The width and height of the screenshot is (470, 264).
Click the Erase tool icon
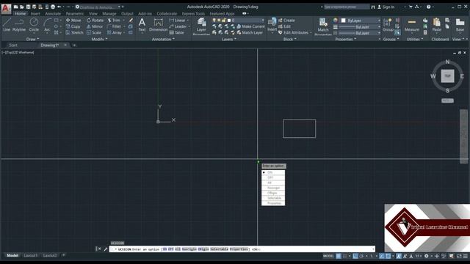tap(131, 21)
